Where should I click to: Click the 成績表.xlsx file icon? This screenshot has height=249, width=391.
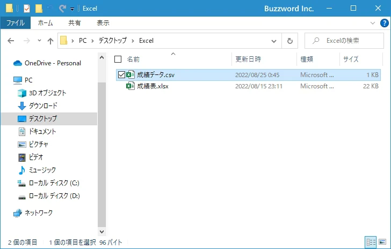131,86
